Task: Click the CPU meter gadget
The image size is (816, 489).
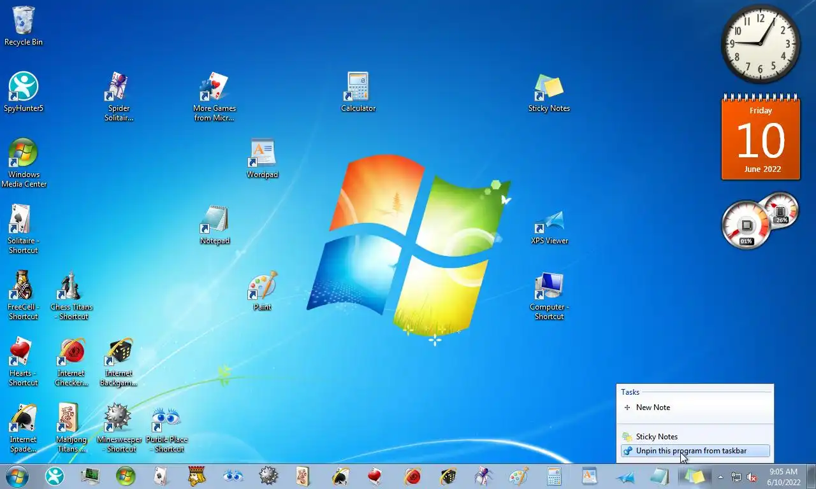Action: point(759,221)
